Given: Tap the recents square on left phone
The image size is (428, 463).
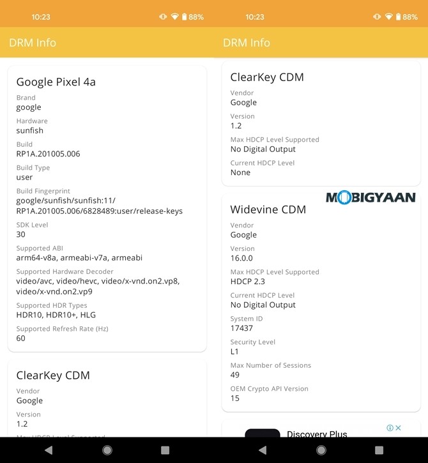Looking at the screenshot, I should point(165,450).
